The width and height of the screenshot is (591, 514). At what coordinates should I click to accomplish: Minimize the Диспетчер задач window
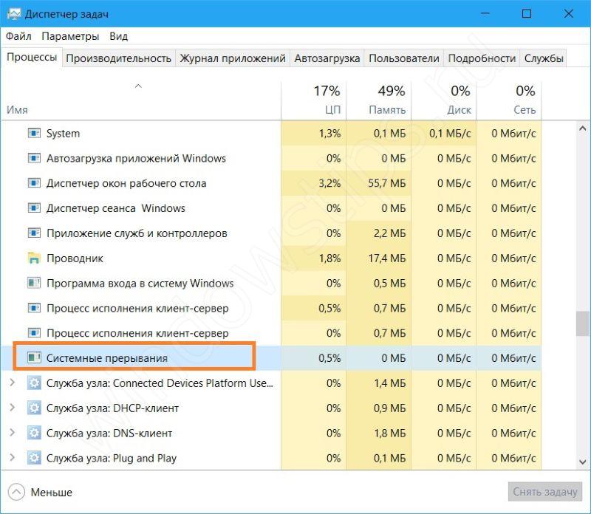pyautogui.click(x=485, y=14)
